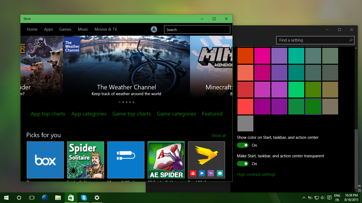The width and height of the screenshot is (362, 203).
Task: Show hidden system tray icons
Action: point(304,198)
